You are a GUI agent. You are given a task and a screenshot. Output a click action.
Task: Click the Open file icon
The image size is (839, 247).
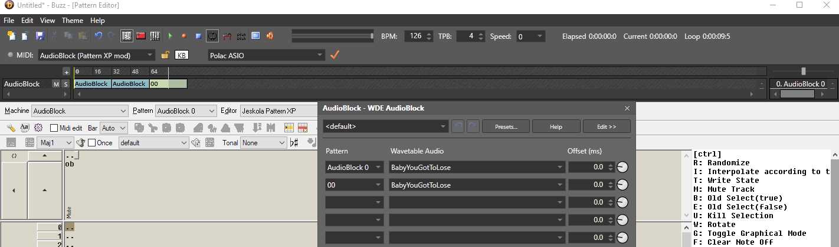point(25,36)
